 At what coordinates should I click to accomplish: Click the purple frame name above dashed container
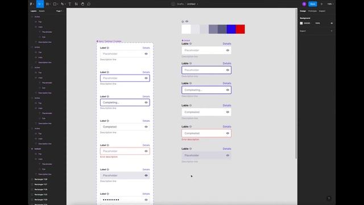click(109, 42)
